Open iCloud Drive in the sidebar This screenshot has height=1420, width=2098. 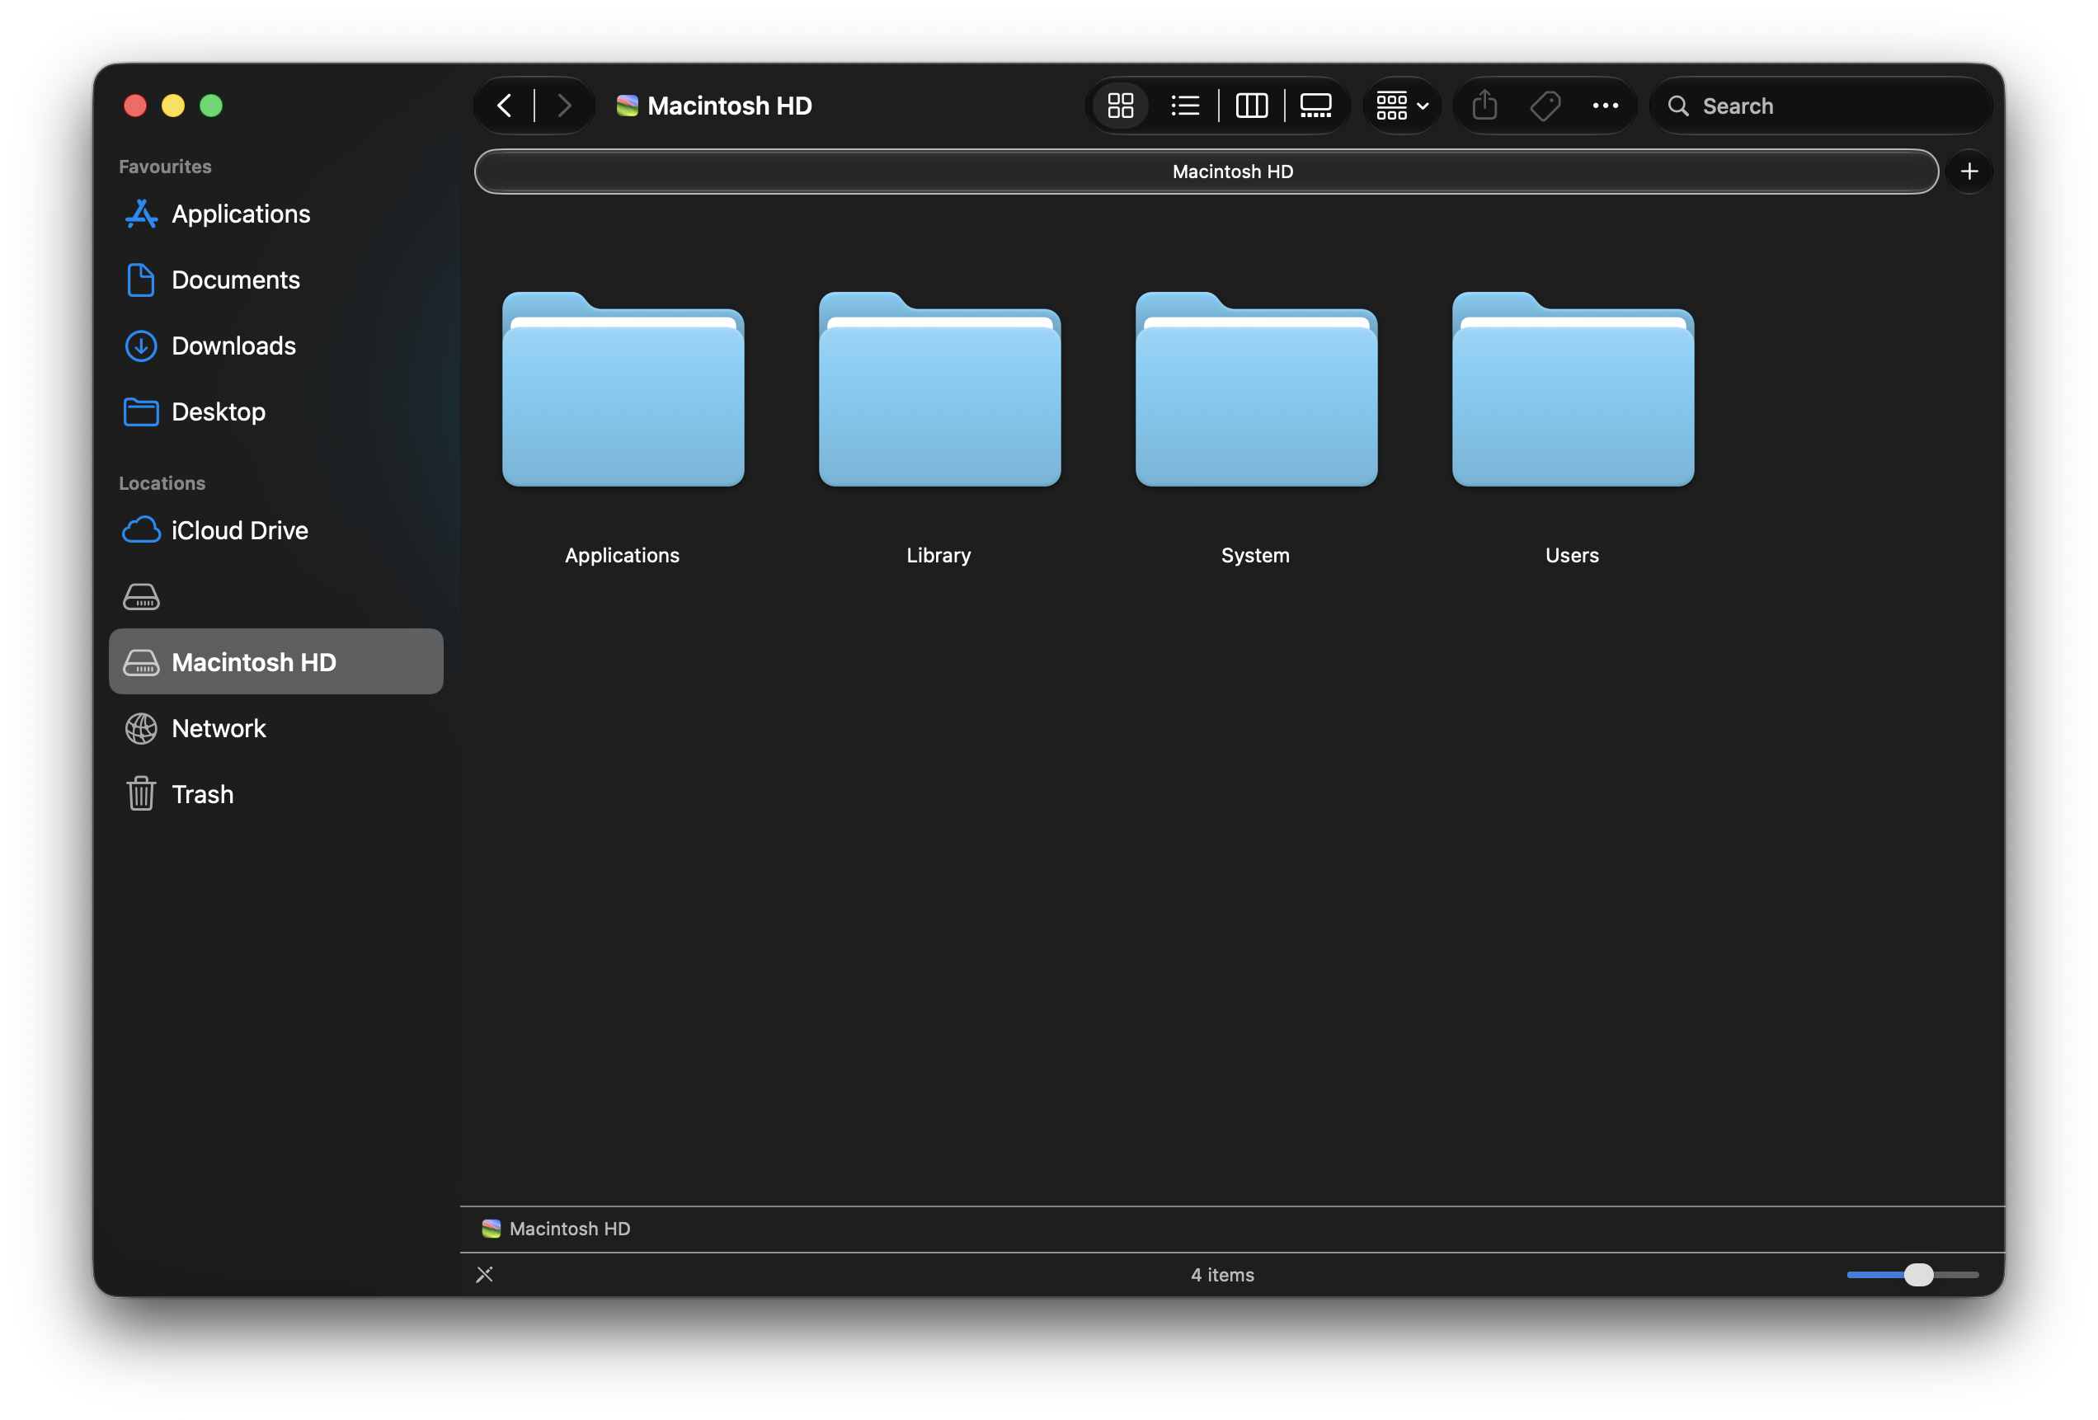coord(276,530)
